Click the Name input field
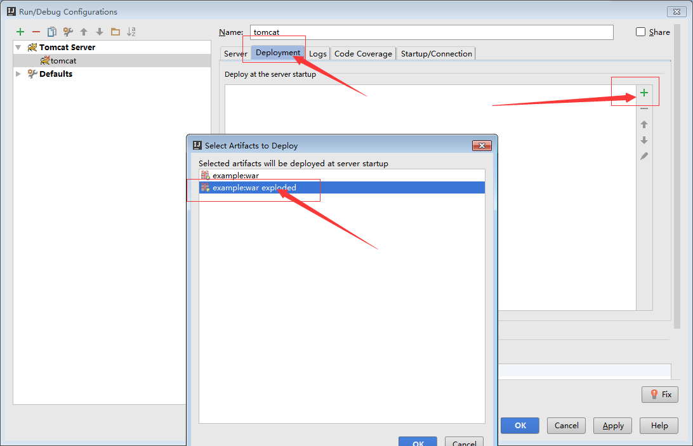 pyautogui.click(x=432, y=32)
